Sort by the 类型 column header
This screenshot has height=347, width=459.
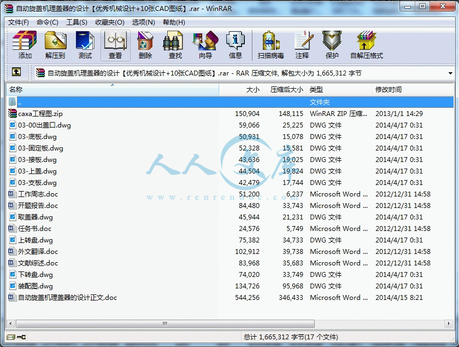pos(339,89)
